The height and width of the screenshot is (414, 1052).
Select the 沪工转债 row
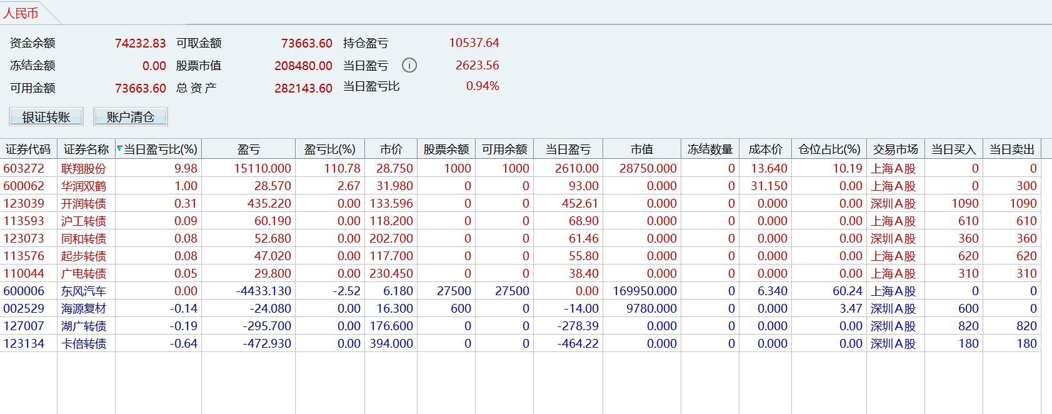(520, 221)
